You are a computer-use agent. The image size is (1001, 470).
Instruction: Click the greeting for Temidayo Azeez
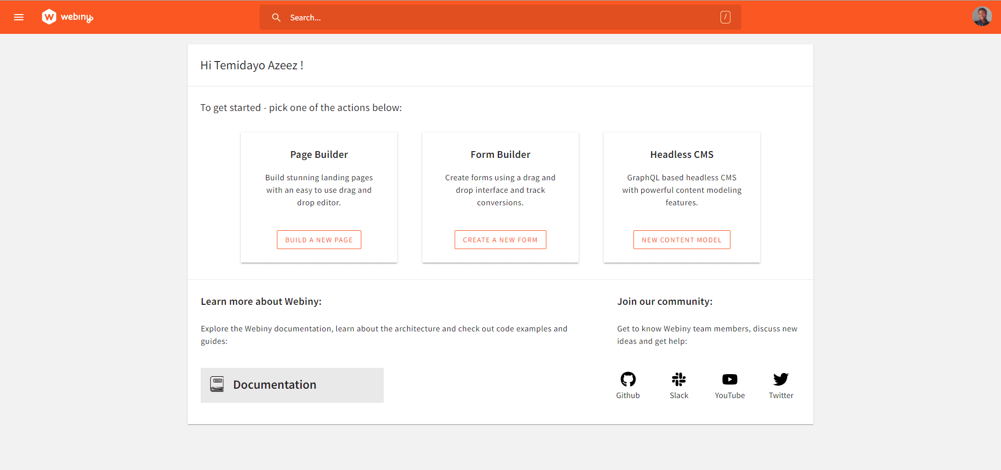[252, 65]
